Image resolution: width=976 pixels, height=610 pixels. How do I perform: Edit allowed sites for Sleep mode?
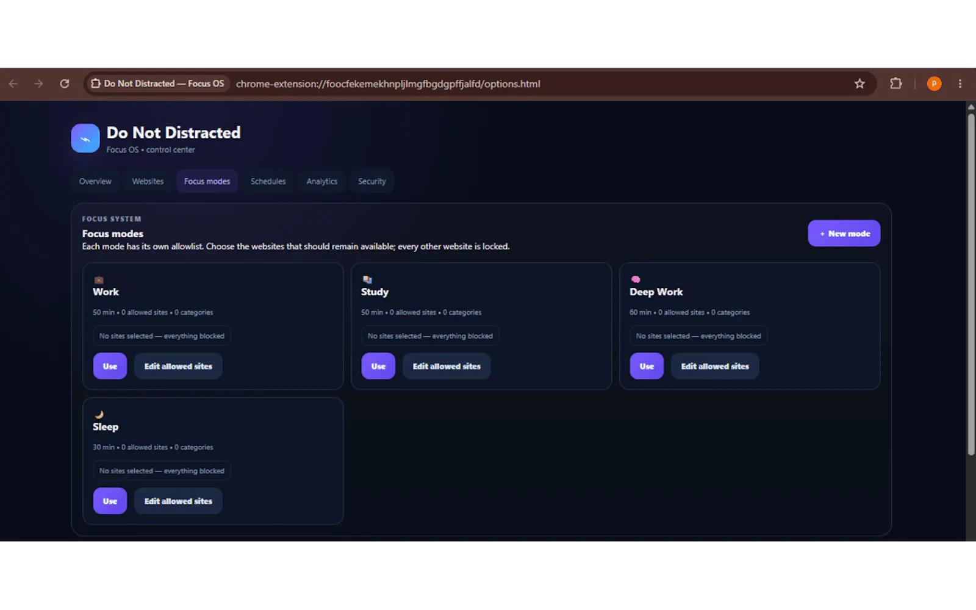coord(178,501)
